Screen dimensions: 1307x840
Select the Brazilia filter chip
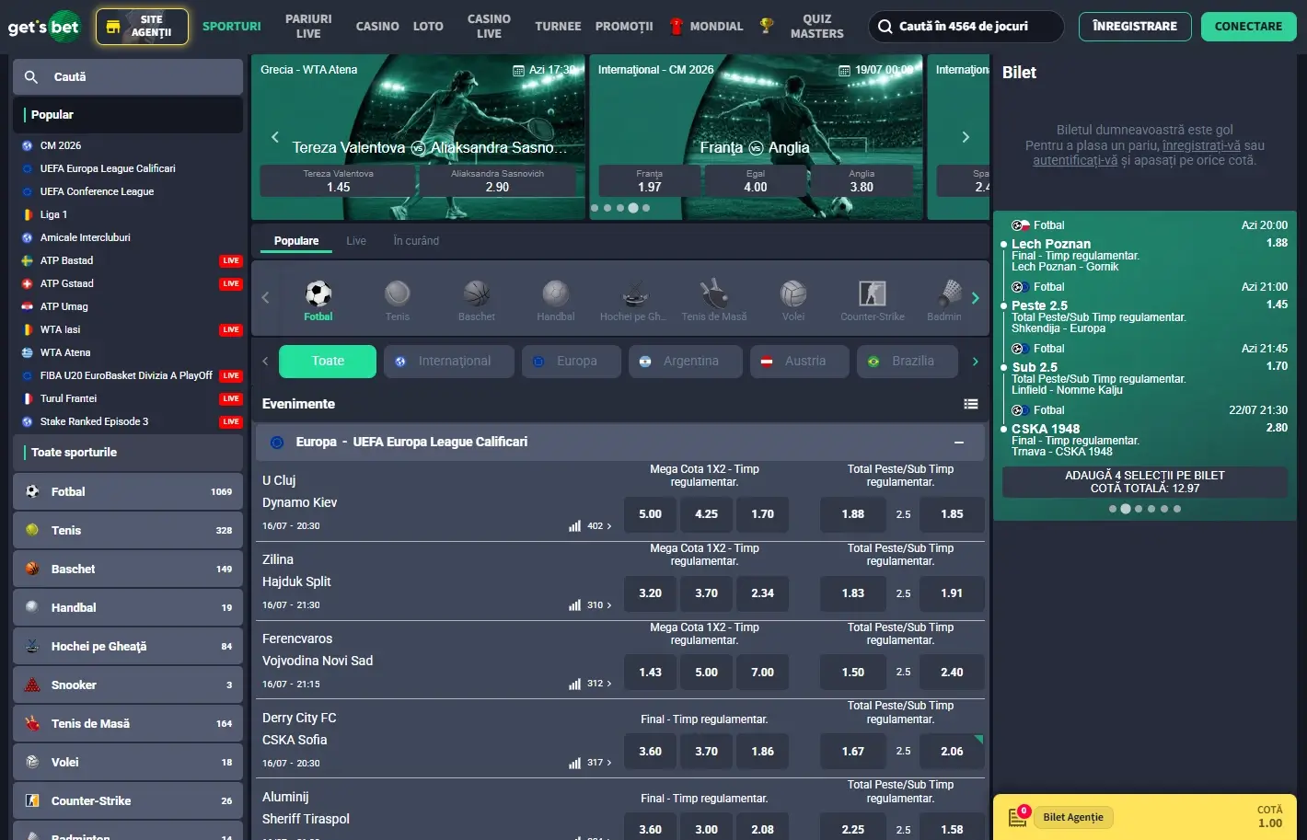908,362
